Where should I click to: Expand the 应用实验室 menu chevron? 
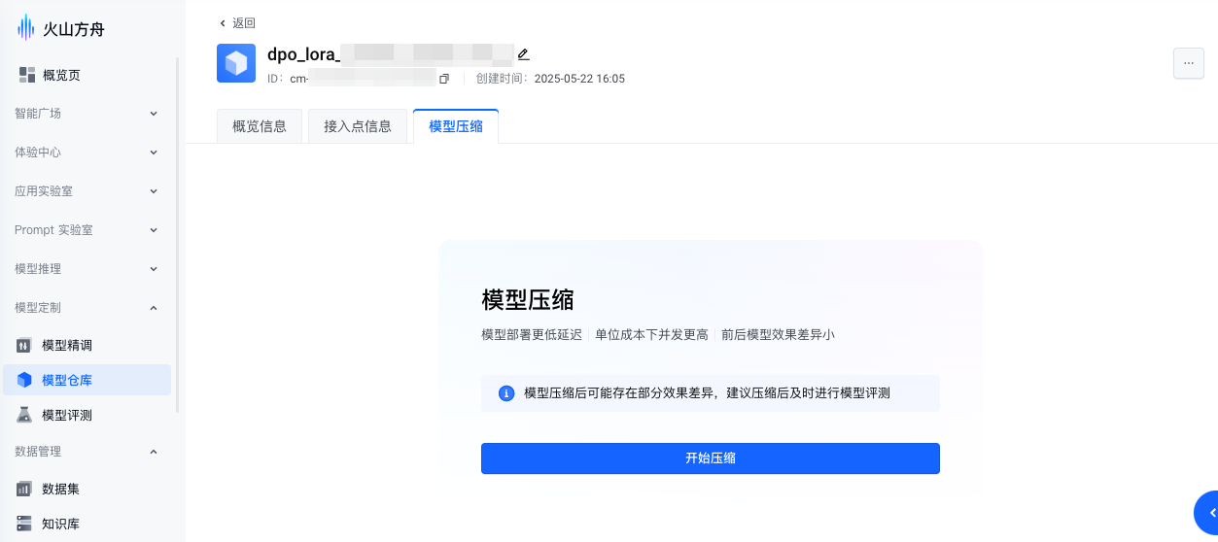[154, 191]
